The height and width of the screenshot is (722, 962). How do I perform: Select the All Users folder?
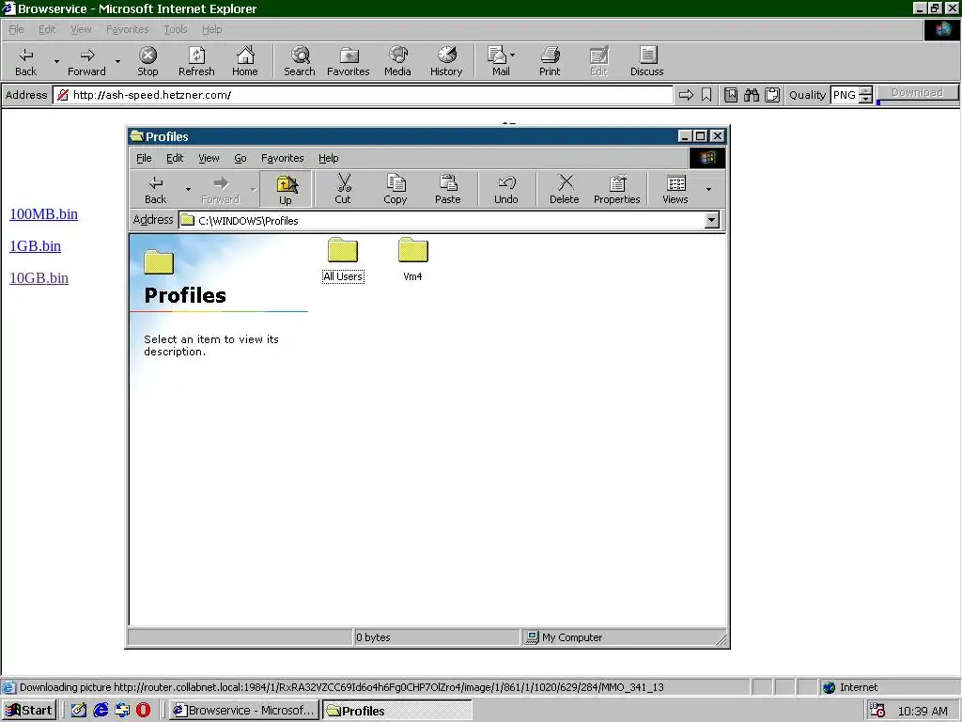tap(343, 260)
